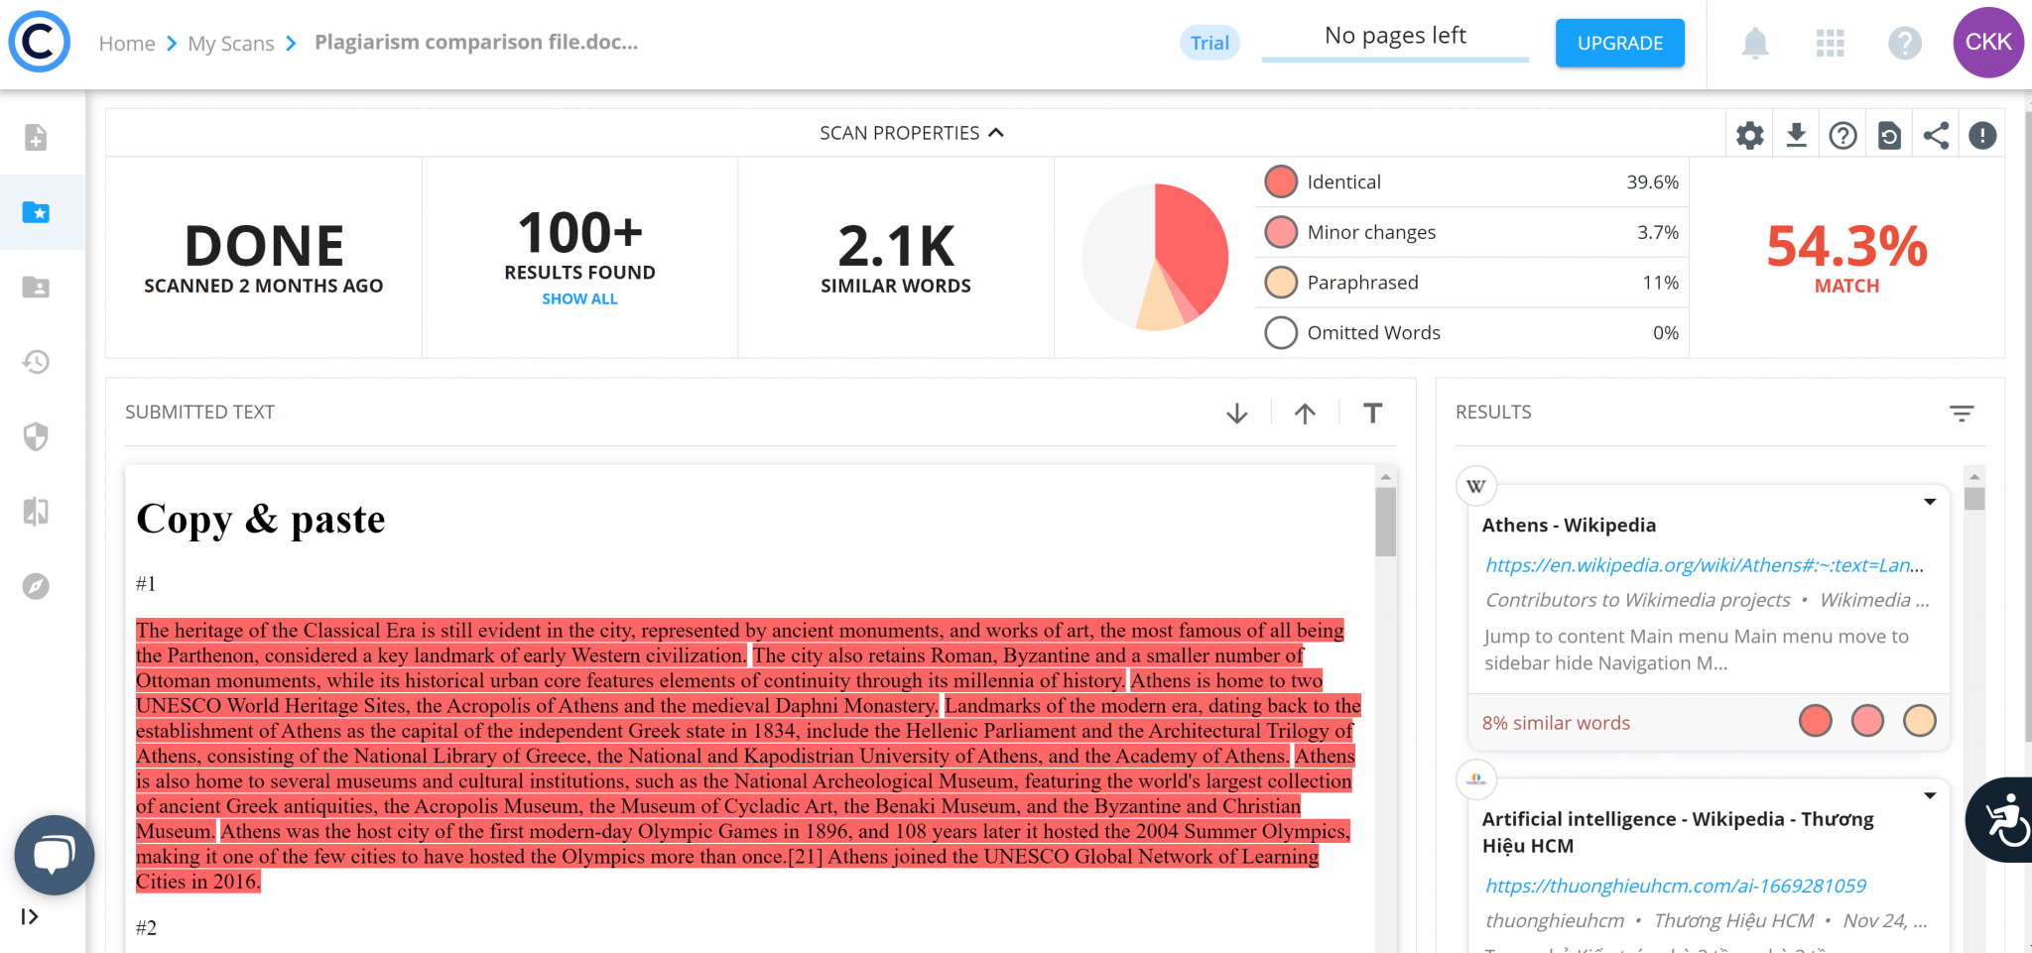Expand the Athens - Wikipedia result card

click(1930, 502)
